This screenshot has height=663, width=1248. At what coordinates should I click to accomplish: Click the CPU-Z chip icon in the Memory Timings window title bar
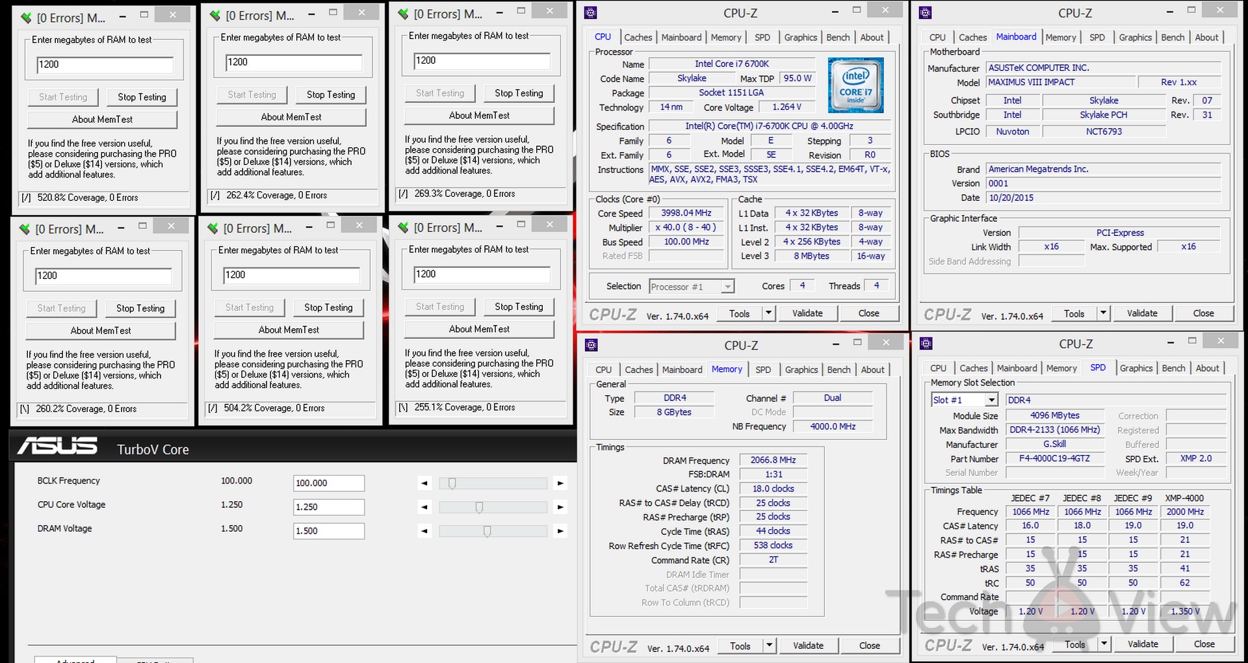(591, 345)
